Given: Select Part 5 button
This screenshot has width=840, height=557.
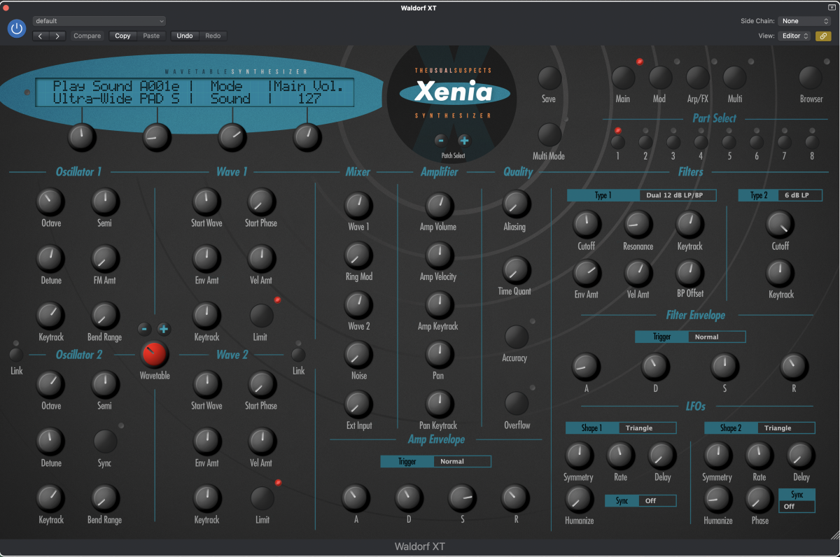Looking at the screenshot, I should tap(729, 142).
